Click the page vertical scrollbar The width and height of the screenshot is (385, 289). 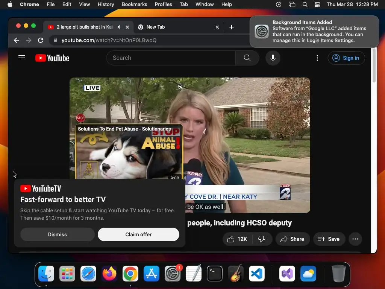tap(374, 65)
